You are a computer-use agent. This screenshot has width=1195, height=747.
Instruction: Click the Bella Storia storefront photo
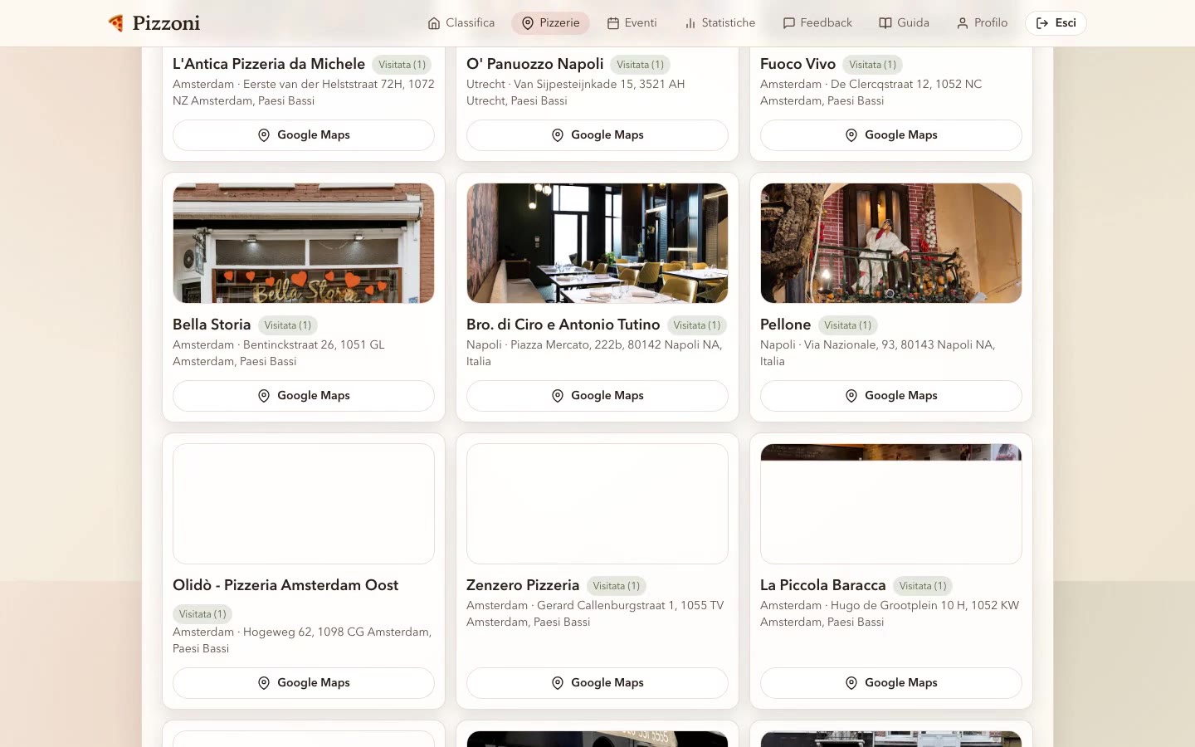click(x=304, y=243)
